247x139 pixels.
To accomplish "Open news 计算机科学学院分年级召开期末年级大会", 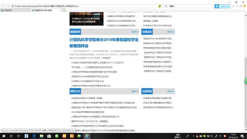I will click(x=91, y=86).
